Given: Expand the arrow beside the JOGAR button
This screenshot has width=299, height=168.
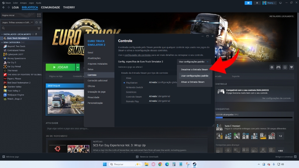Looking at the screenshot, I should tap(78, 67).
